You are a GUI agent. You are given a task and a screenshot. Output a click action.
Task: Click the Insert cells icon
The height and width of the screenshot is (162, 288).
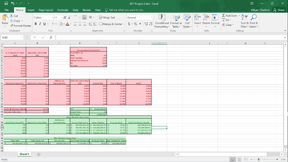(197, 18)
